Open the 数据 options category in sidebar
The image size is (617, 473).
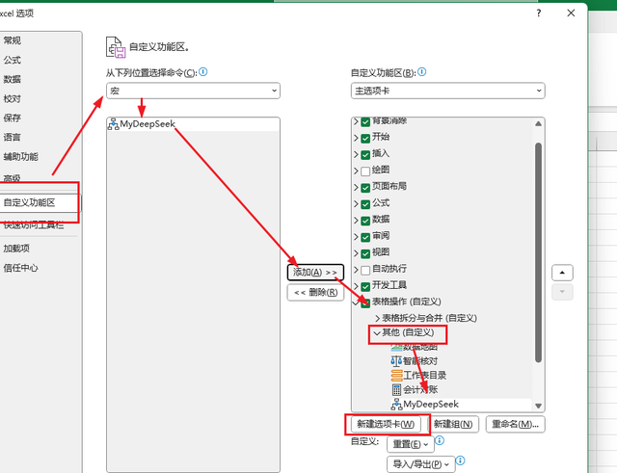pyautogui.click(x=13, y=79)
